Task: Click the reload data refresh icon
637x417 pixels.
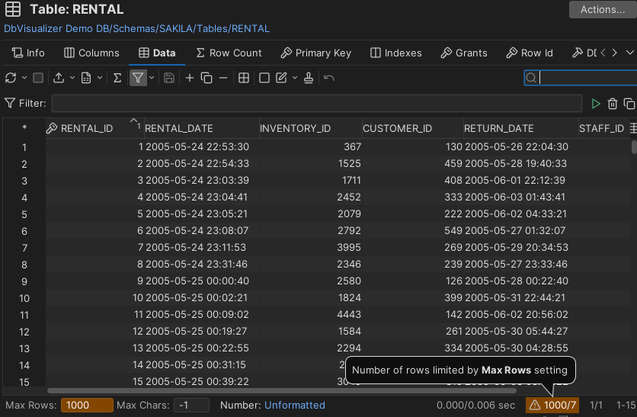Action: [11, 78]
